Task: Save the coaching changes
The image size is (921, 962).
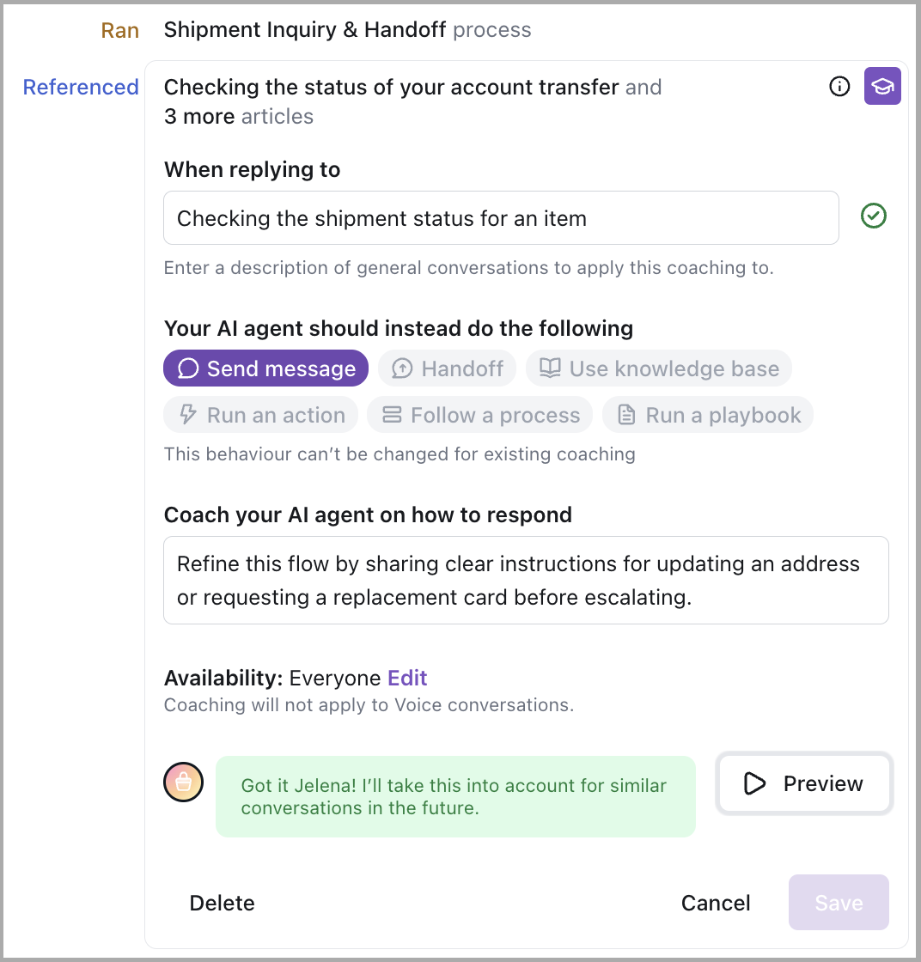Action: tap(839, 903)
